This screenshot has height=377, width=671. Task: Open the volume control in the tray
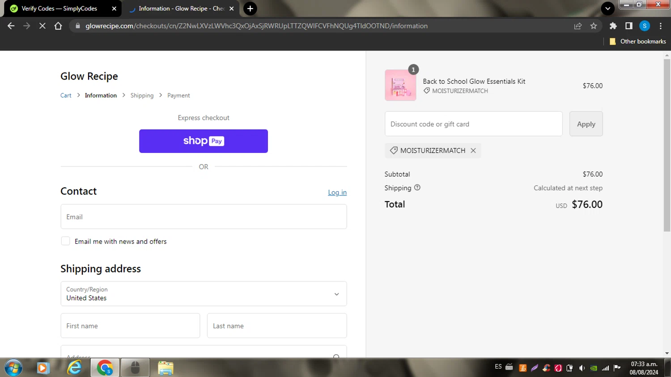click(582, 368)
